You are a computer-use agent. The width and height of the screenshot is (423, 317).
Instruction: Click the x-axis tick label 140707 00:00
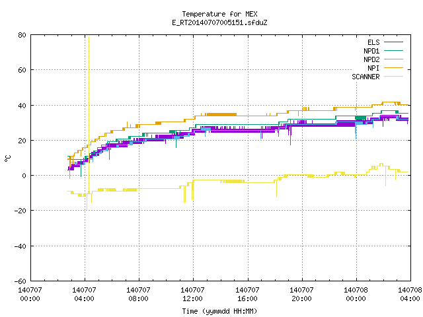[30, 295]
